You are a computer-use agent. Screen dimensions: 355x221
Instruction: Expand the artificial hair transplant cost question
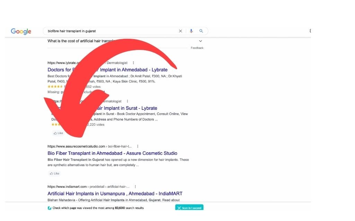tap(200, 41)
